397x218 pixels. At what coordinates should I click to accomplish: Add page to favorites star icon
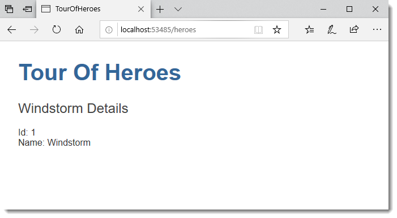coord(277,29)
